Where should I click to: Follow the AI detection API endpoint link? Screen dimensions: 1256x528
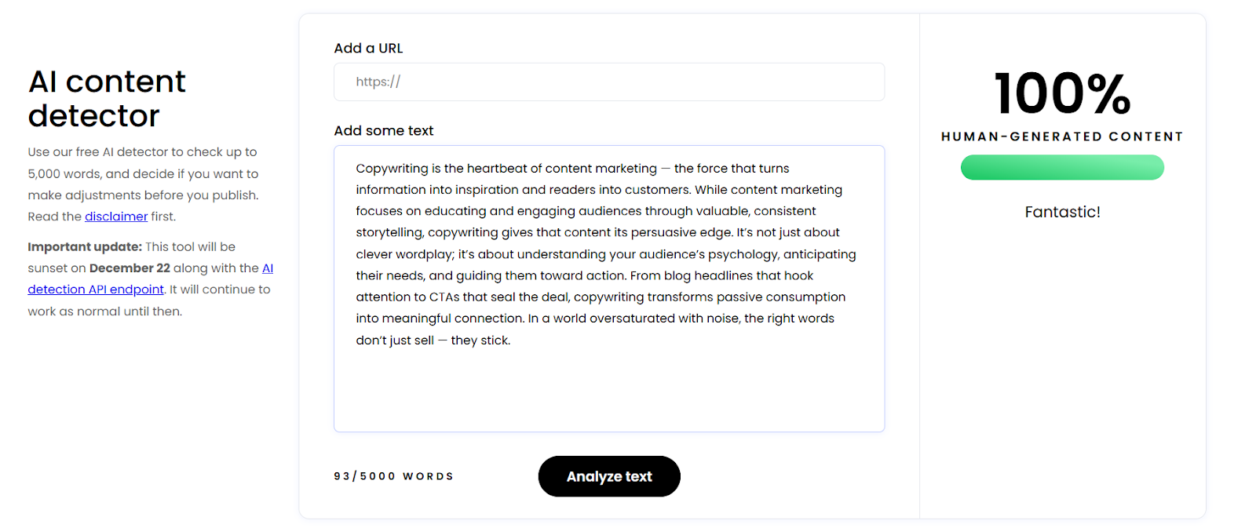94,289
